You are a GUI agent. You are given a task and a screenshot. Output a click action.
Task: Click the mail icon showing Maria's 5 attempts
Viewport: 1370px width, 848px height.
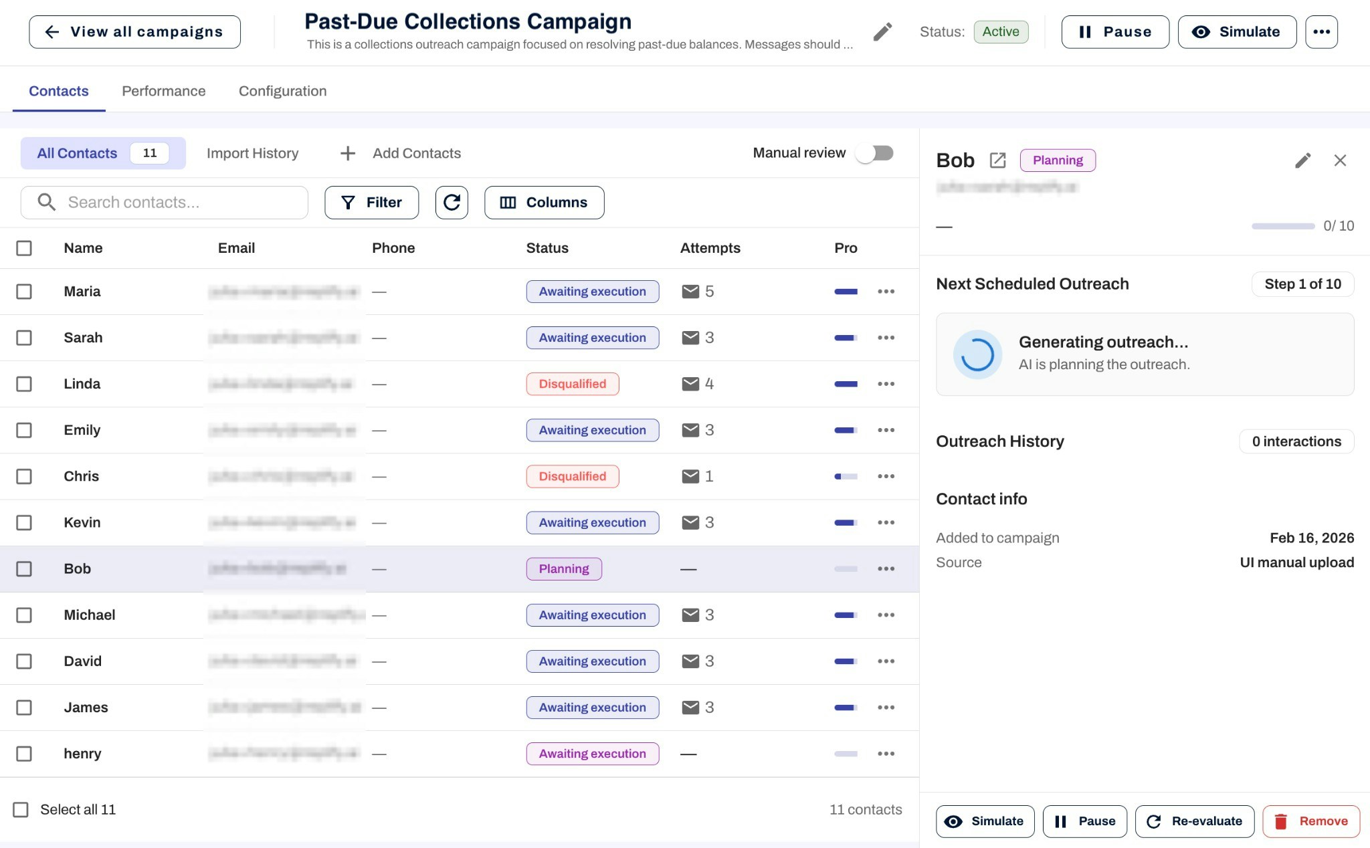[x=691, y=291]
